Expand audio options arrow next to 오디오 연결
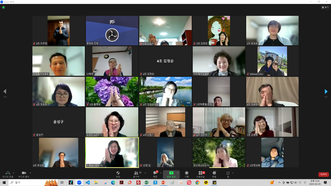Screen dimensions: 331x186 (x=13, y=173)
